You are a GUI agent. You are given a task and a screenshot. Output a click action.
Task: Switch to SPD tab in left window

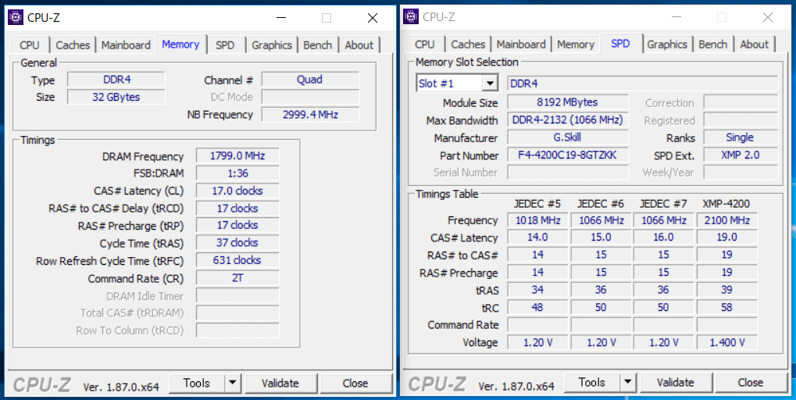click(x=225, y=45)
